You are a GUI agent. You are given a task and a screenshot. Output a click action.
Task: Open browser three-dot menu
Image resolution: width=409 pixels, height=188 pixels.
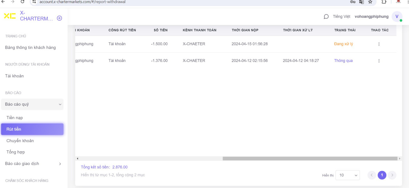pos(407,2)
